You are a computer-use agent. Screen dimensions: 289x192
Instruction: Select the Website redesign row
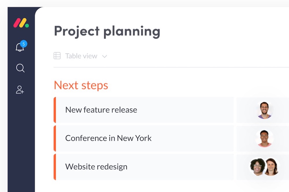point(96,167)
